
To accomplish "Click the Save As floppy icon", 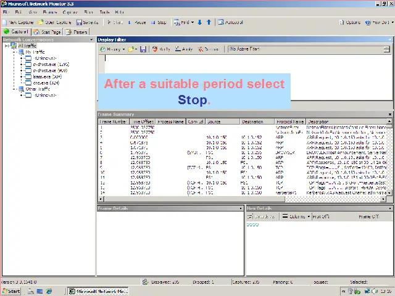I will (x=79, y=22).
